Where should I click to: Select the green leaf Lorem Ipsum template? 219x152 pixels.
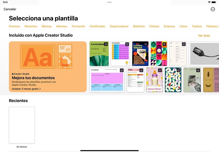point(99,54)
